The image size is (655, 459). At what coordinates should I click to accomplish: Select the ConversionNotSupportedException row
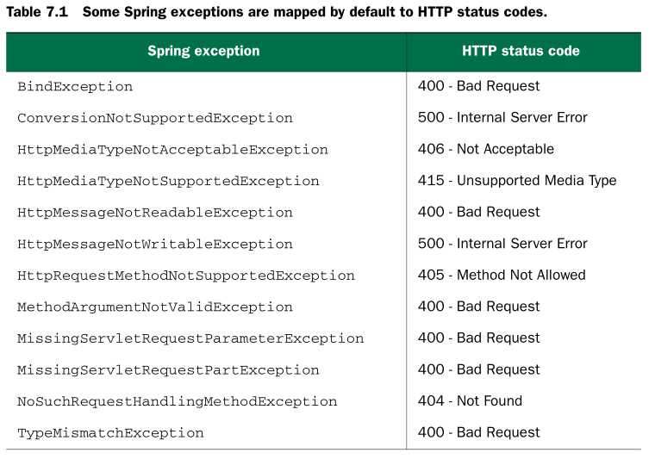tap(155, 118)
